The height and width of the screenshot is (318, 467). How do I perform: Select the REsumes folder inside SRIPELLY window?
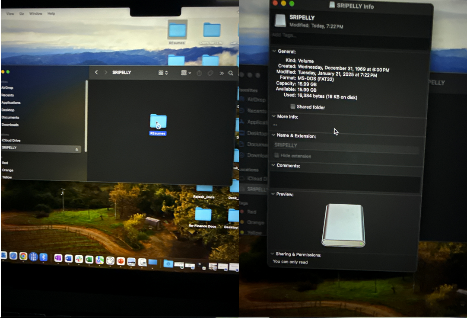[158, 125]
